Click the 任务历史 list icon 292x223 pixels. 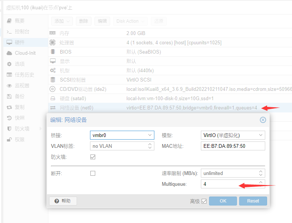pos(9,75)
